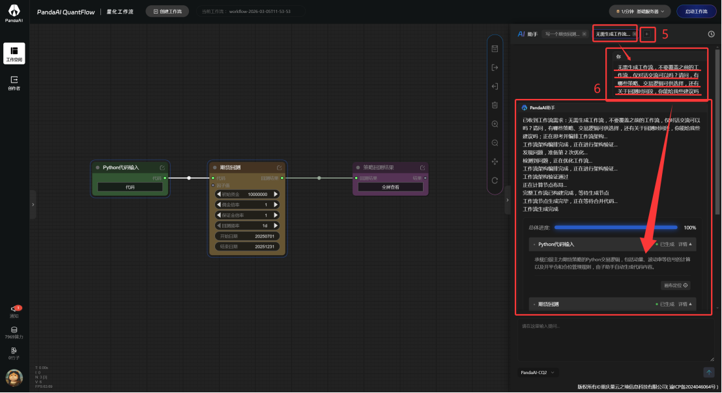Image resolution: width=722 pixels, height=393 pixels.
Task: Switch to 写一个期货回测 chat tab
Action: click(562, 34)
